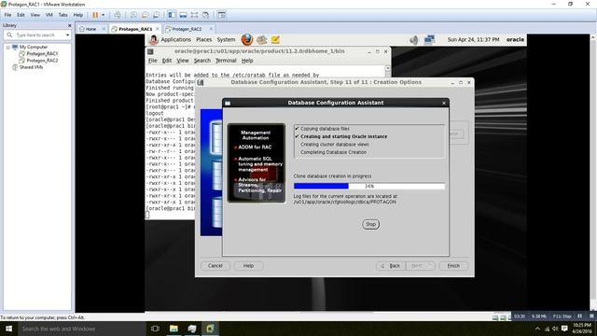Toggle the library sidebar view icon
Image resolution: width=597 pixels, height=336 pixels.
coord(172,15)
